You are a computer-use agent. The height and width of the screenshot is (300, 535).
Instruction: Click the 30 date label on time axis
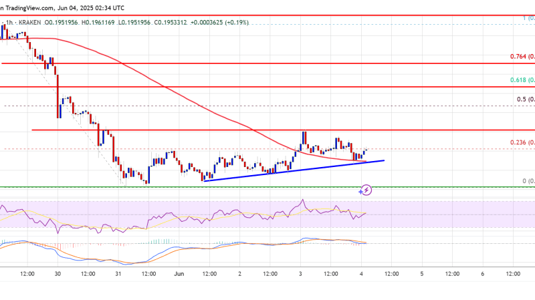point(58,274)
